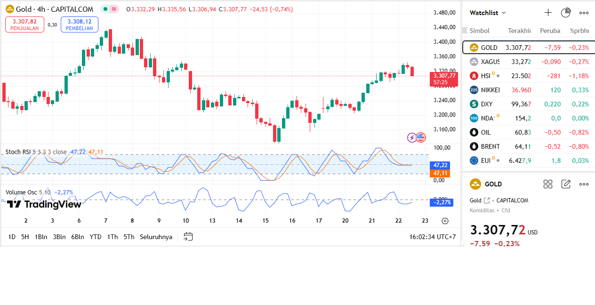The height and width of the screenshot is (305, 595).
Task: Select the 1Bln time range
Action: pos(41,237)
